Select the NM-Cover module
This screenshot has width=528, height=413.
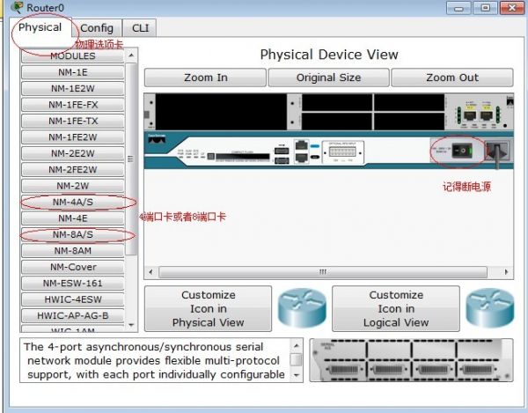(73, 267)
